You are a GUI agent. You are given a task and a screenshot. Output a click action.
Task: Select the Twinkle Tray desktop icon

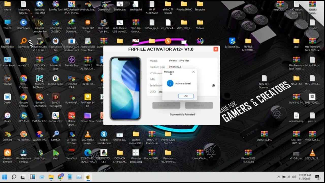72,62
